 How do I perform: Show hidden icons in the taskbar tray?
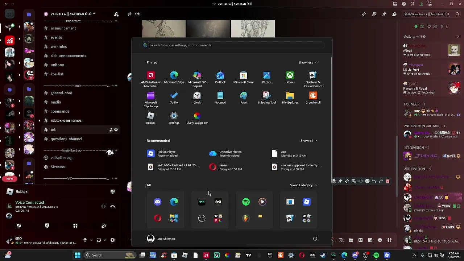pyautogui.click(x=415, y=255)
